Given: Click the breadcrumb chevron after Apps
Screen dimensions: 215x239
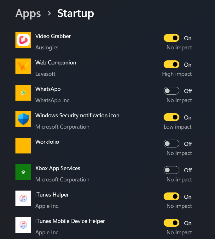Looking at the screenshot, I should (x=49, y=14).
